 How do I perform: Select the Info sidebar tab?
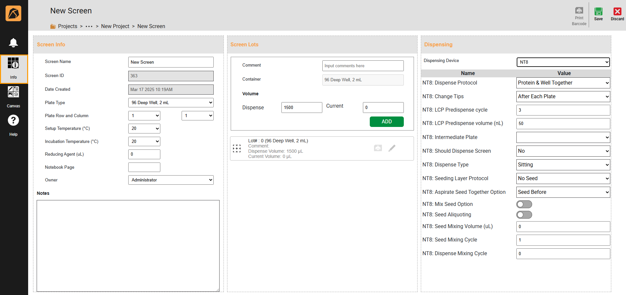pos(14,69)
